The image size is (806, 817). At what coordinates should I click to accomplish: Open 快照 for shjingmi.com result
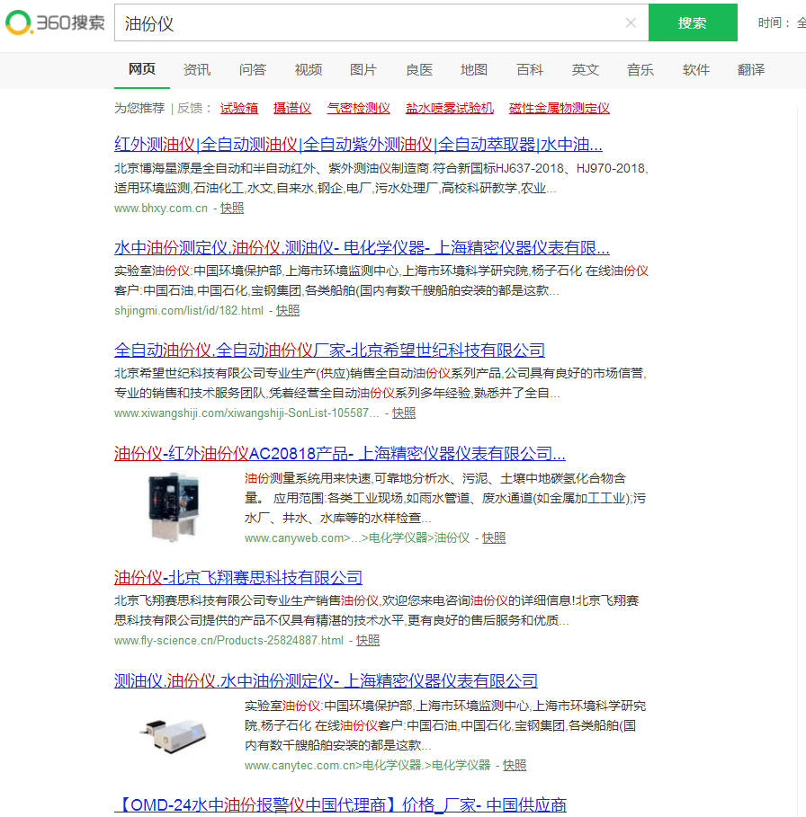click(x=288, y=311)
